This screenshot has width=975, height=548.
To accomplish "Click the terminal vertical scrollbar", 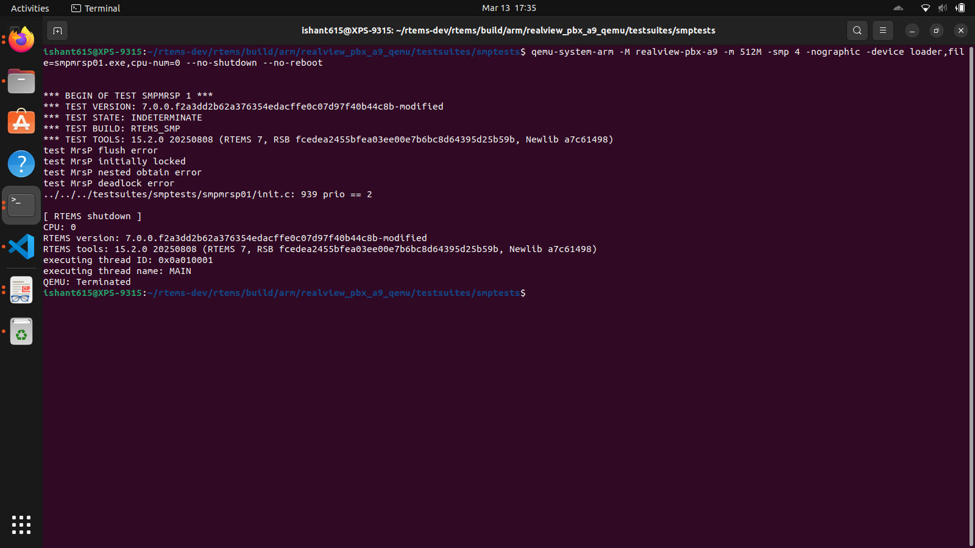I will click(971, 292).
